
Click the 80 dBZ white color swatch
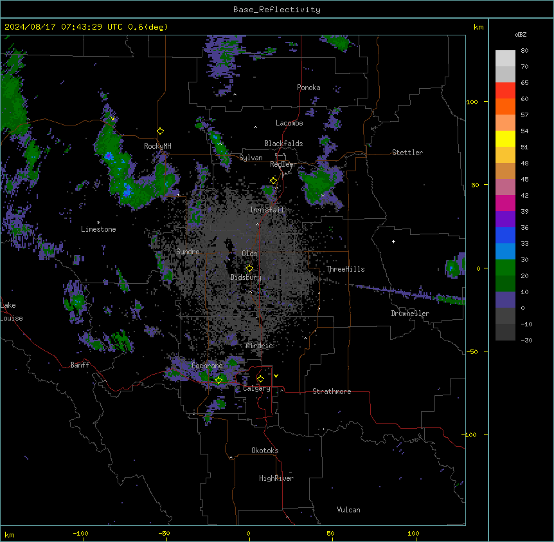pos(505,59)
